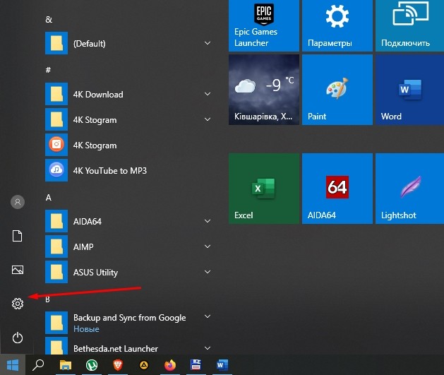Select the ASUS Utility folder label
This screenshot has width=444, height=375.
pos(95,273)
